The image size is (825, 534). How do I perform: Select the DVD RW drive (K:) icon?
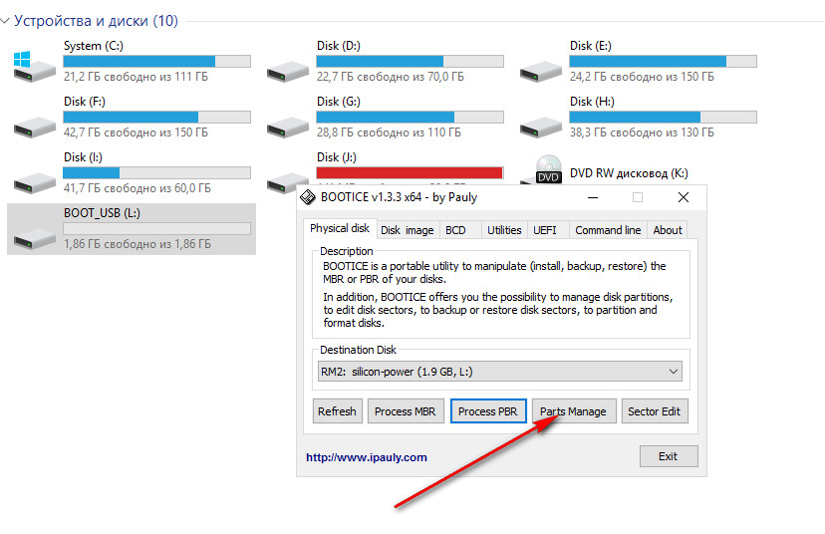coord(547,171)
